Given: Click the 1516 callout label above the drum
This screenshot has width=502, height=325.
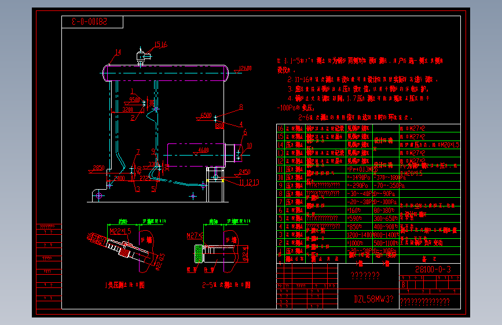Looking at the screenshot, I should click(161, 45).
